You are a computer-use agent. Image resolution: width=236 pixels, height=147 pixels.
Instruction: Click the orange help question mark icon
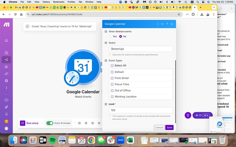pos(6,121)
